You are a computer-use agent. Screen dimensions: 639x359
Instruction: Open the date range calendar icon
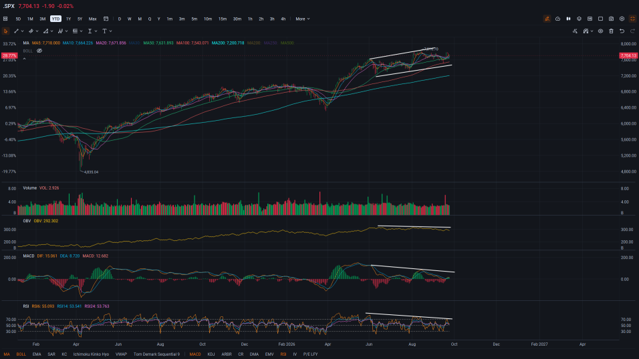106,19
